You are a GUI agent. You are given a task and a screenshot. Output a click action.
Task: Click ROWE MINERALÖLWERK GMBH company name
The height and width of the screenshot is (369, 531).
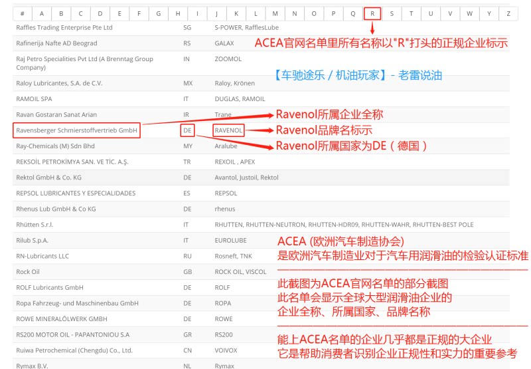click(62, 319)
